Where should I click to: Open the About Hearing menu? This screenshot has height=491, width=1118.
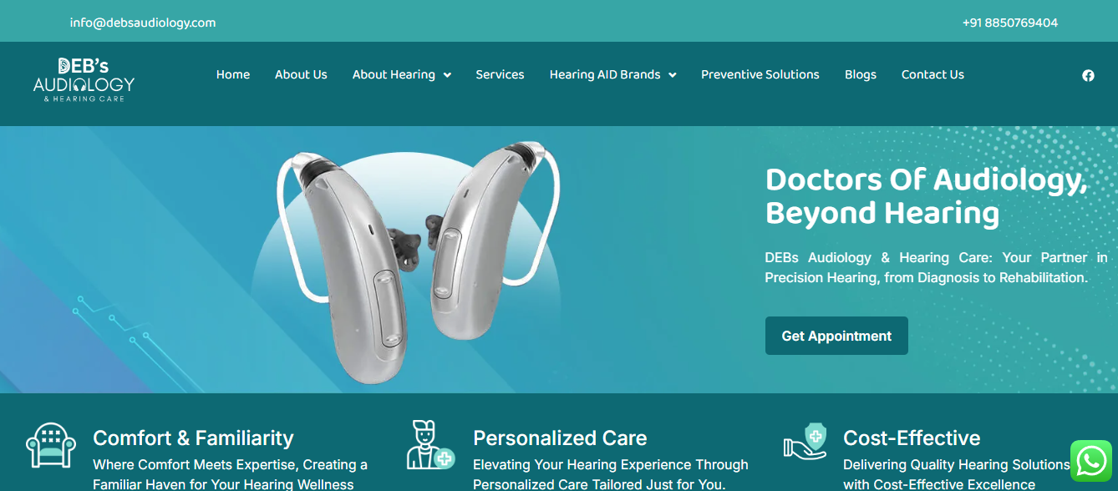pos(394,74)
